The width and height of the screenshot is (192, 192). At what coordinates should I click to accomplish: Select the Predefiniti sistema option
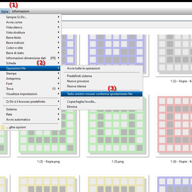pyautogui.click(x=79, y=76)
